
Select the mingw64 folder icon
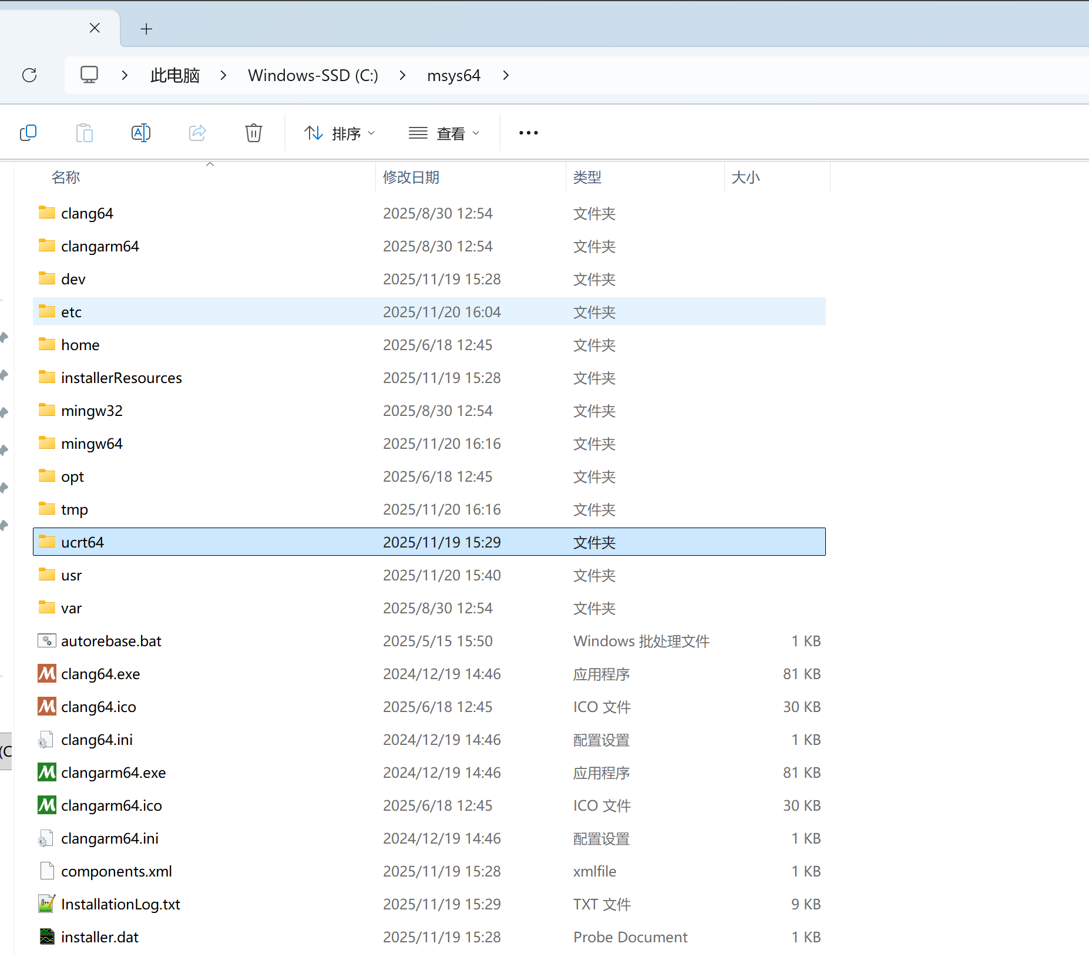coord(47,443)
